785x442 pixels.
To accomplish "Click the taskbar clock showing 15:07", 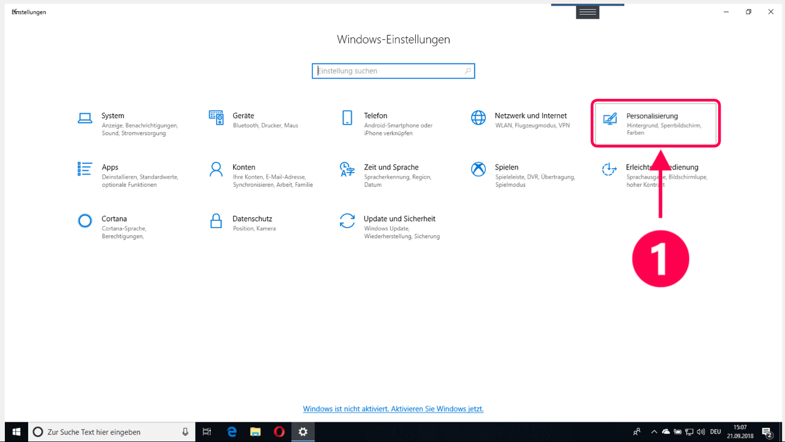I will pos(740,432).
